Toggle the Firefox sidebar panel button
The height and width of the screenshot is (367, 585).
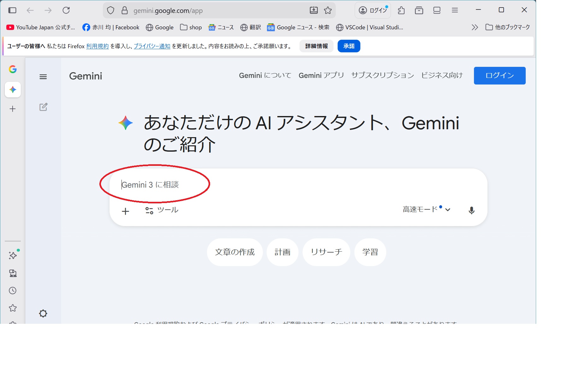click(x=12, y=10)
